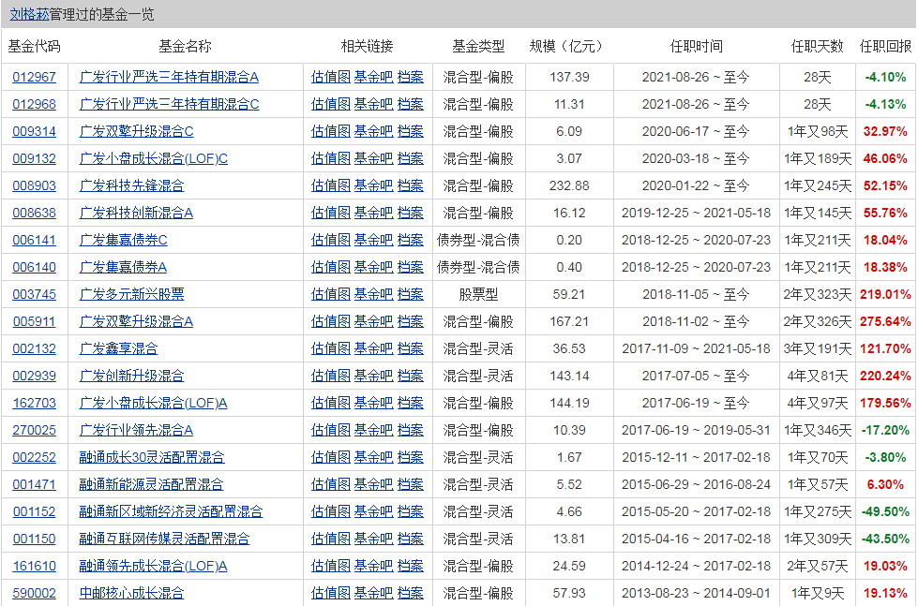Open fund 广发多元新兴股票
The height and width of the screenshot is (606, 918).
pos(131,294)
